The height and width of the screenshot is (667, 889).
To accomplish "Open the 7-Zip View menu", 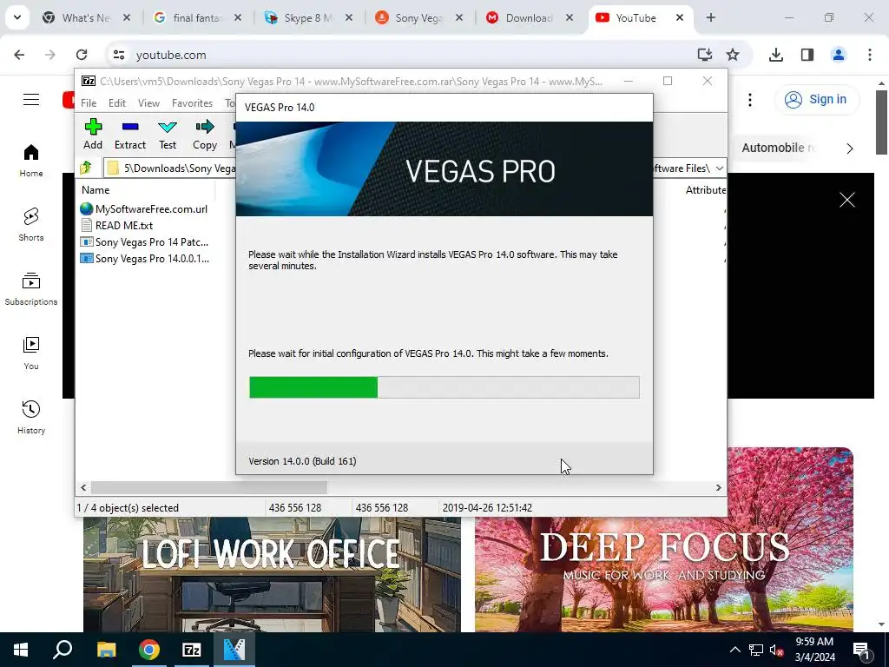I will click(x=148, y=103).
